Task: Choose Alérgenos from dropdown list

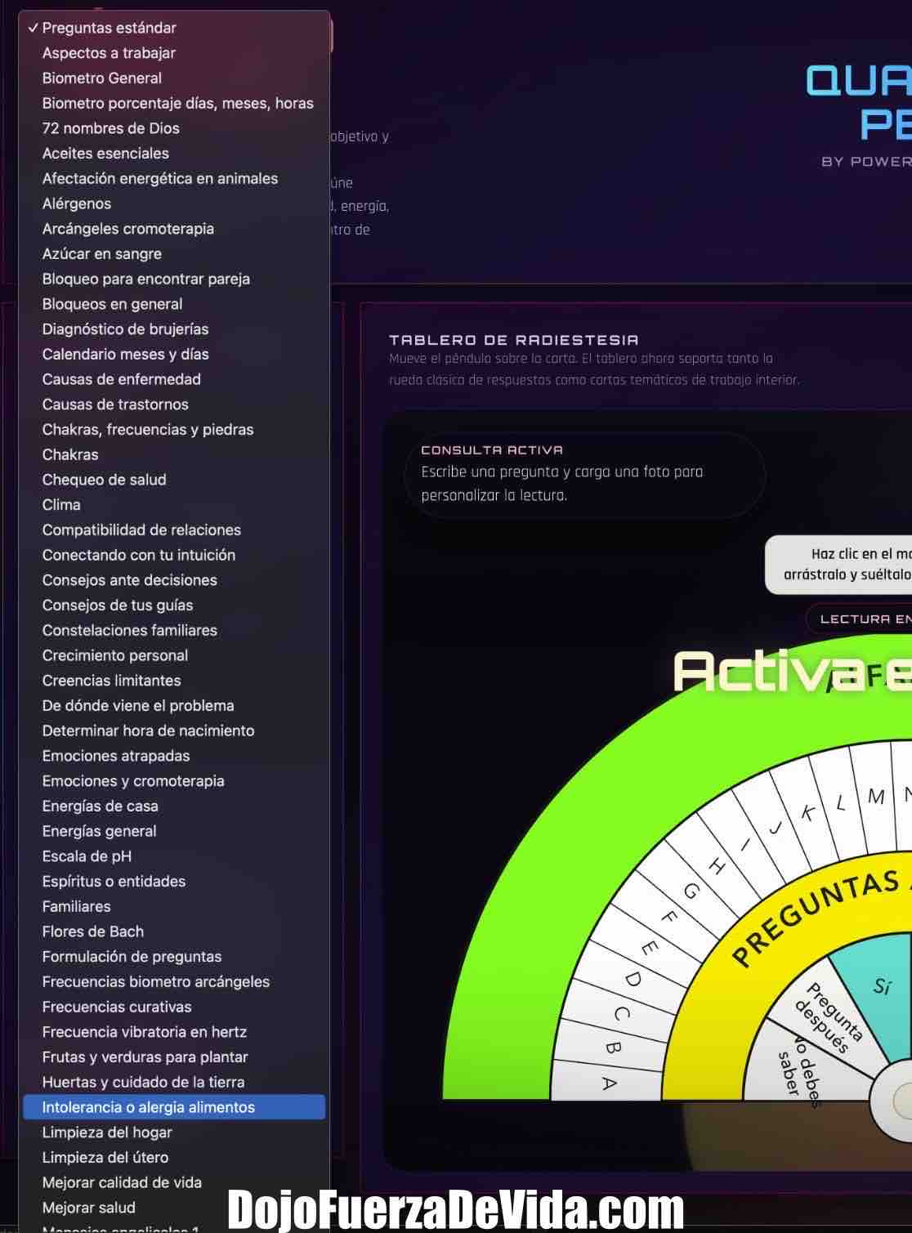Action: (x=174, y=203)
